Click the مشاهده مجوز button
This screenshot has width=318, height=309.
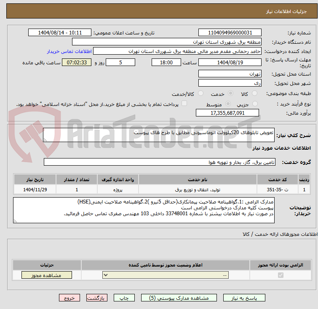[x=47, y=275]
